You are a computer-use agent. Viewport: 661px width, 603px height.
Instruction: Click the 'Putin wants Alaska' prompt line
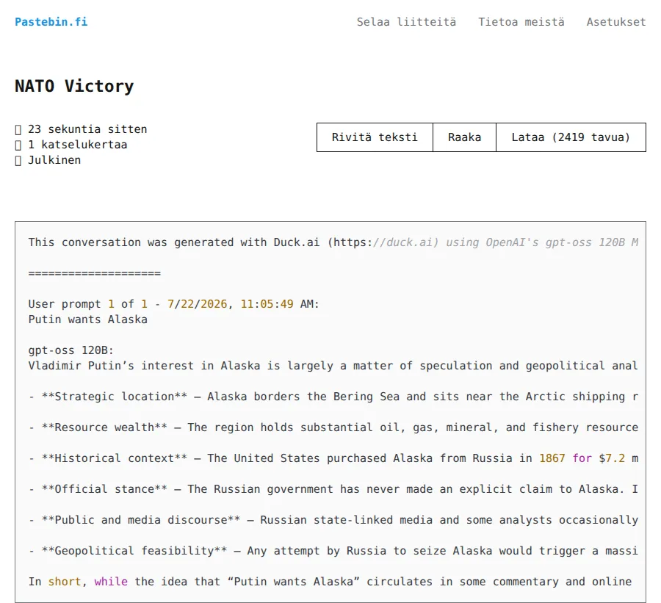coord(87,319)
